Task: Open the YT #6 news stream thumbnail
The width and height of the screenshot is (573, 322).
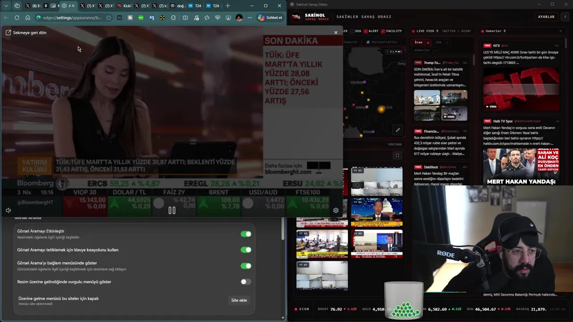Action: pos(377,244)
